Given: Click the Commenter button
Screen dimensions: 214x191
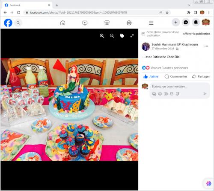Looking at the screenshot, I should (176, 76).
